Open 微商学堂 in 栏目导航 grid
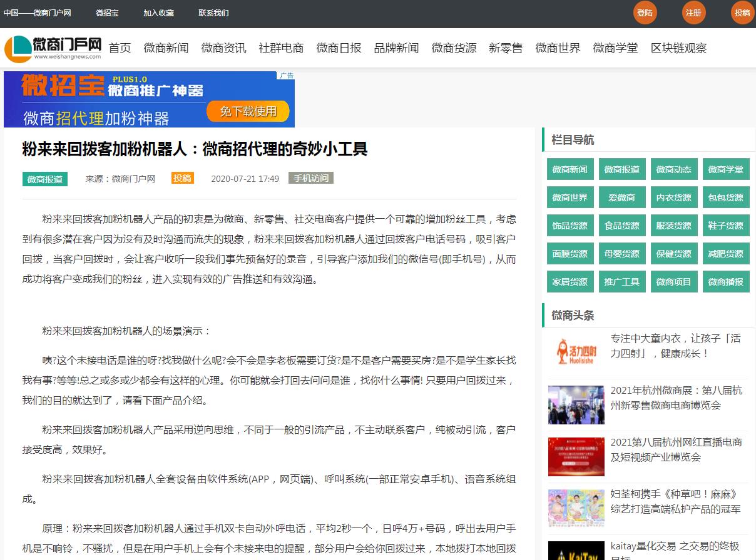Viewport: 756px width, 560px height. [726, 169]
